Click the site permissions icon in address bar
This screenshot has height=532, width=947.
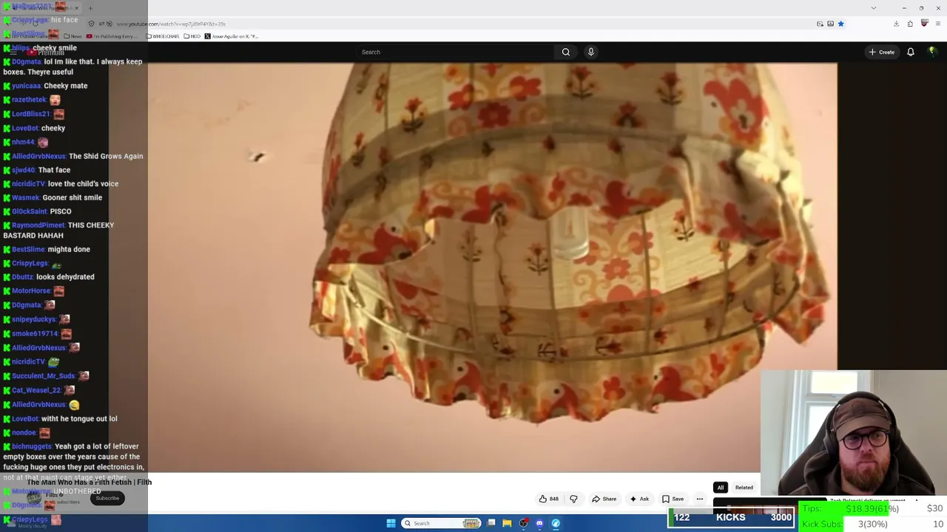pyautogui.click(x=101, y=24)
